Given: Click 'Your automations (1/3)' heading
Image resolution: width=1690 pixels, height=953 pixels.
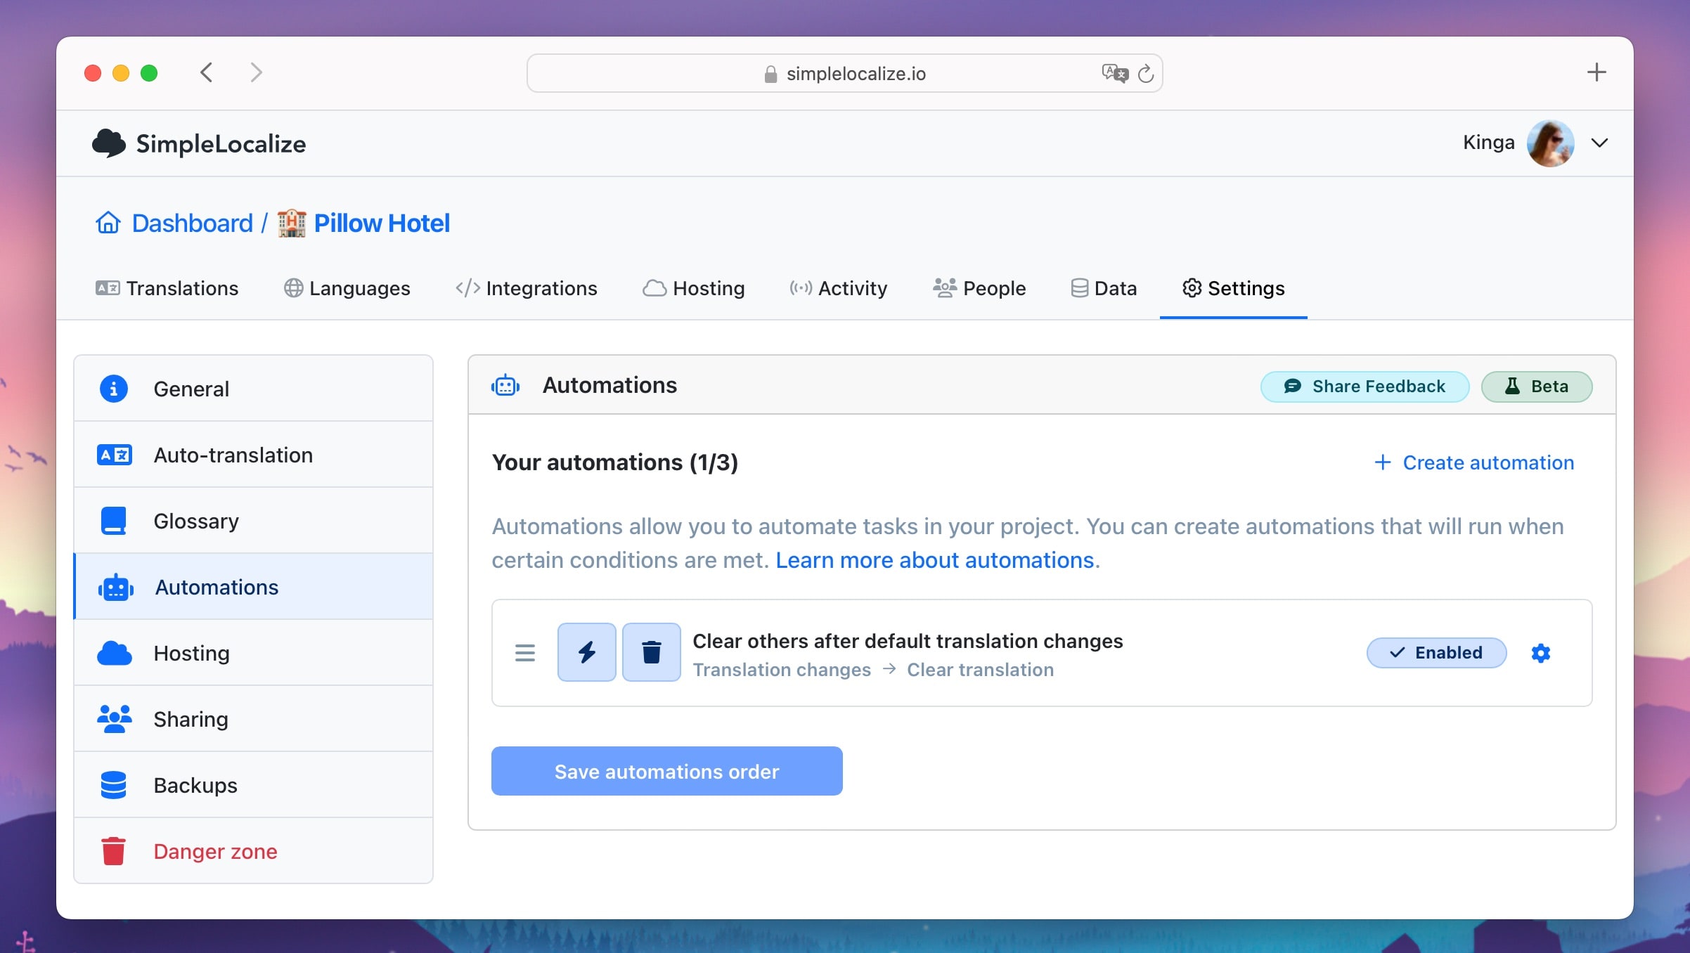Looking at the screenshot, I should coord(615,462).
